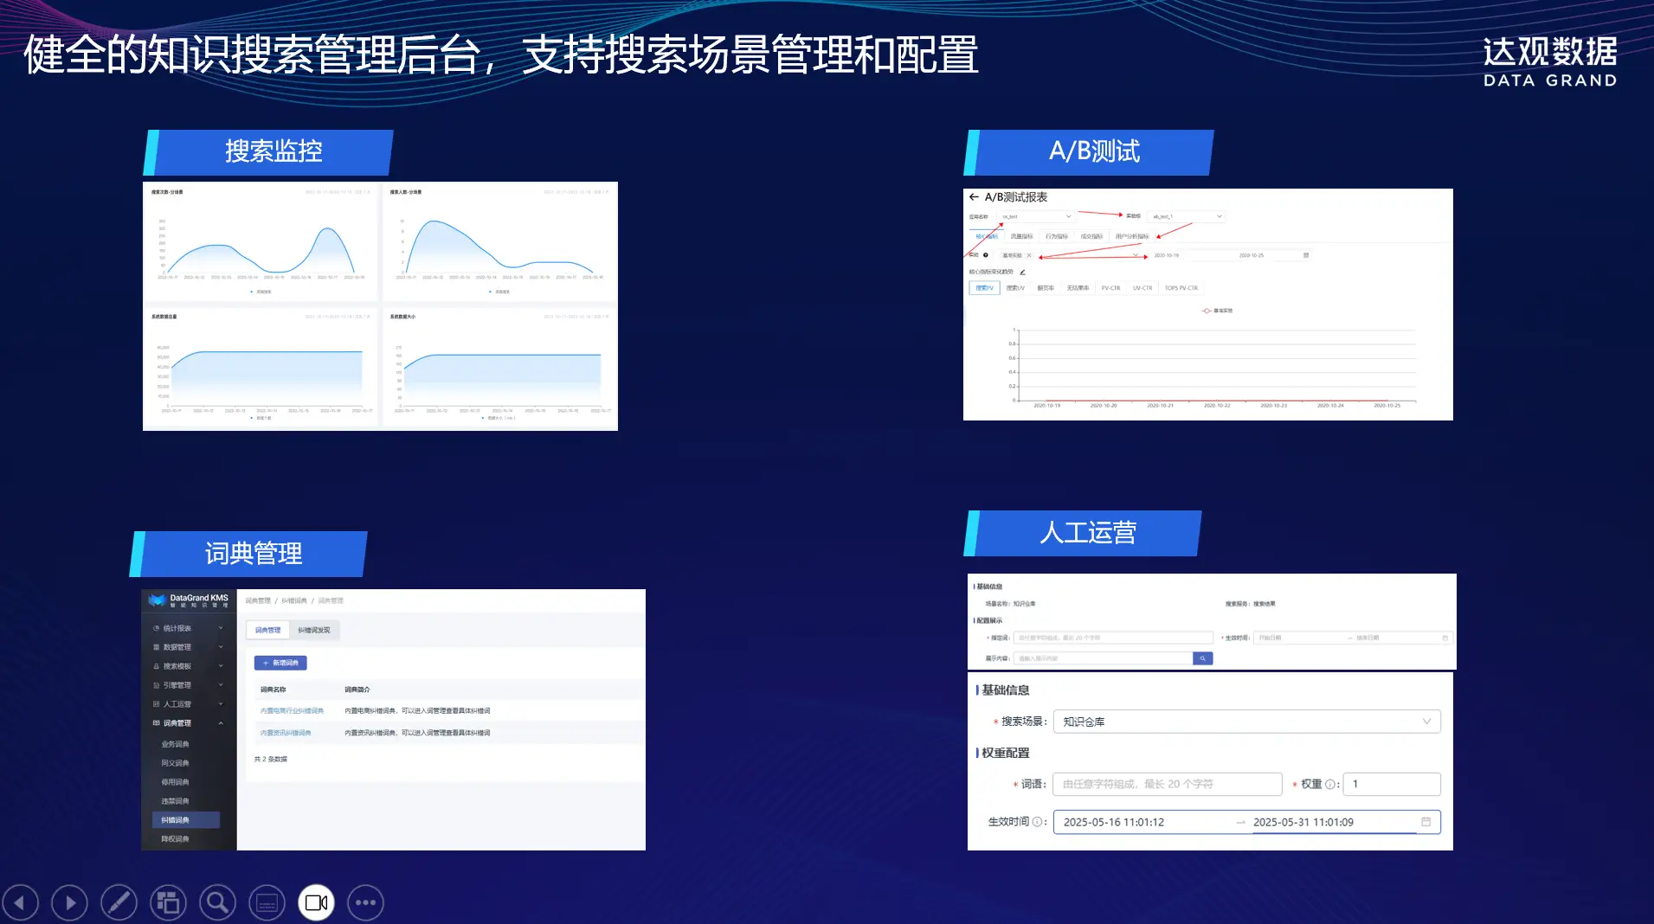
Task: Show all slides grid view
Action: click(x=168, y=903)
